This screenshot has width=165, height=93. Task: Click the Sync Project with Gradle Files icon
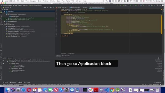(x=149, y=5)
